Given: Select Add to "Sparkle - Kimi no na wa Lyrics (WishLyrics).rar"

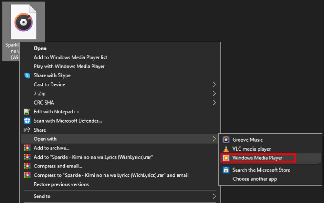Looking at the screenshot, I should pyautogui.click(x=120, y=157).
